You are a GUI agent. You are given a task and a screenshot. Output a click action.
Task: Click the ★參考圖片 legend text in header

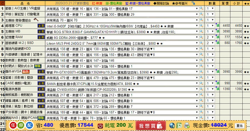180,3
